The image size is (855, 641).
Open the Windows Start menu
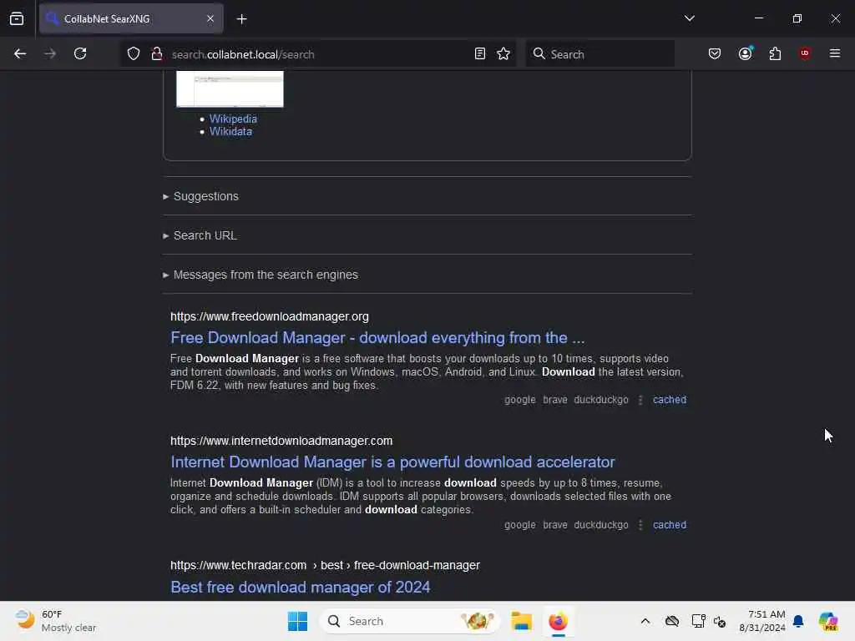click(298, 621)
